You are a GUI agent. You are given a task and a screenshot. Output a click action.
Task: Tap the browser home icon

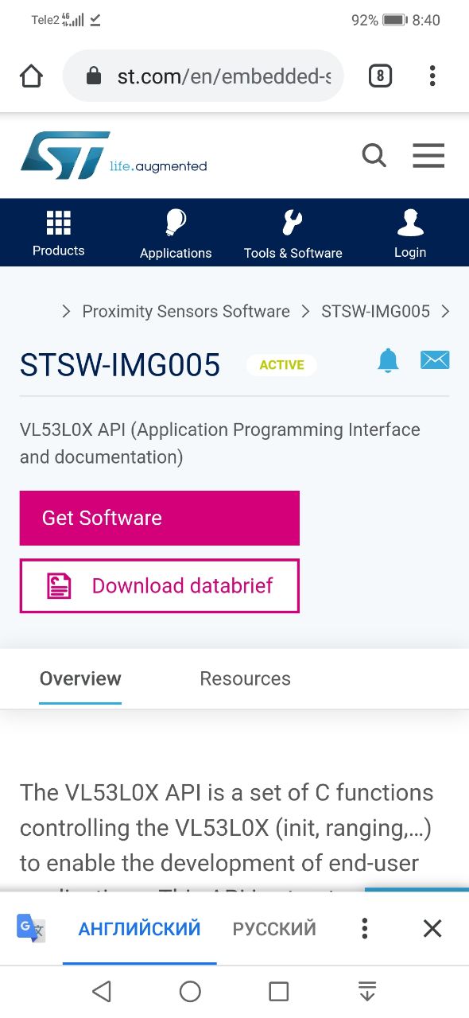(31, 76)
